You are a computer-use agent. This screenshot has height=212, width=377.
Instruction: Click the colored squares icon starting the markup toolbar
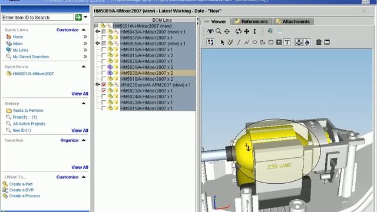pos(210,42)
